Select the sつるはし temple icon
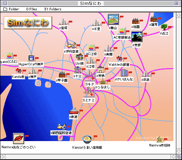 click(103, 82)
